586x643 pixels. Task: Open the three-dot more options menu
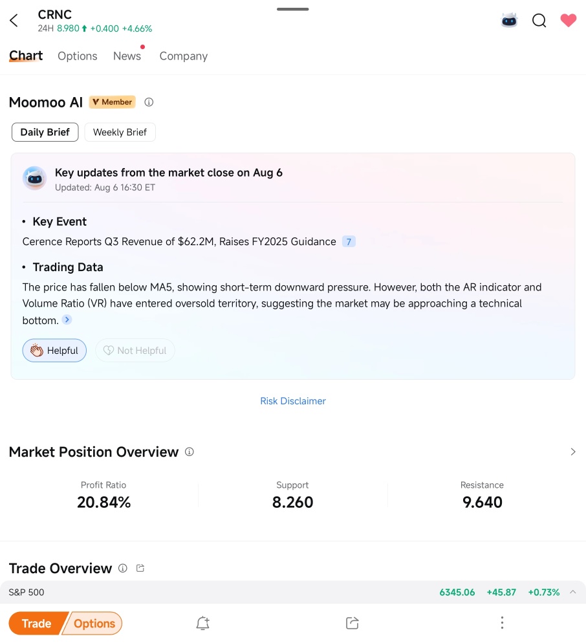(x=502, y=622)
